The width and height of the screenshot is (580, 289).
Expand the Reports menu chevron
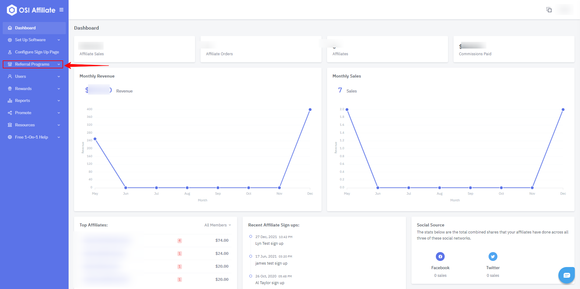click(59, 101)
